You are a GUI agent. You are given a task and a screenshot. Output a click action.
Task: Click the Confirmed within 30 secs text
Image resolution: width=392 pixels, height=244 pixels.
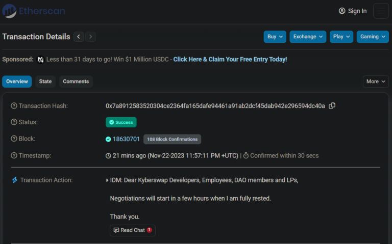[284, 156]
